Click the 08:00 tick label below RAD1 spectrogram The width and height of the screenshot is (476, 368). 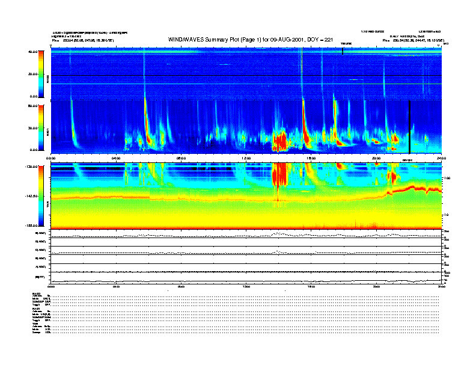click(x=182, y=158)
